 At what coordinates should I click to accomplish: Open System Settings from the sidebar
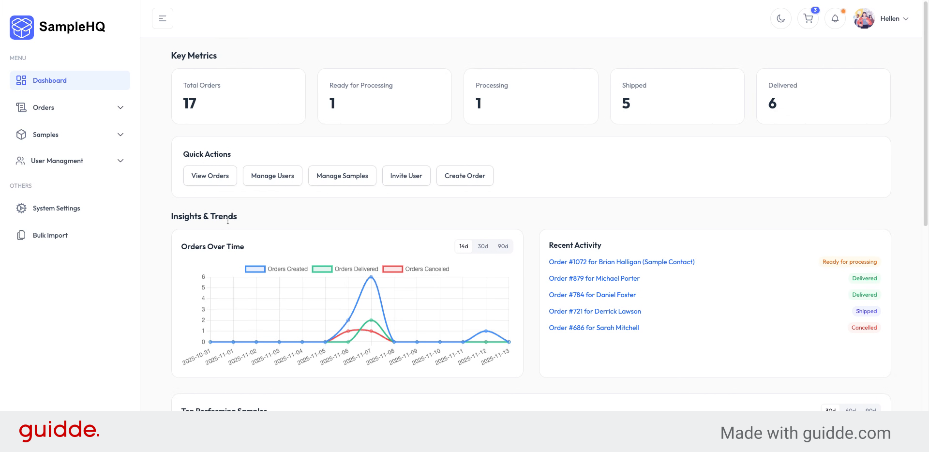pos(56,208)
